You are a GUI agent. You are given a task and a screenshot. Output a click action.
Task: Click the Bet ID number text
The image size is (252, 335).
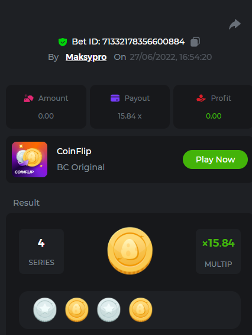pos(144,42)
